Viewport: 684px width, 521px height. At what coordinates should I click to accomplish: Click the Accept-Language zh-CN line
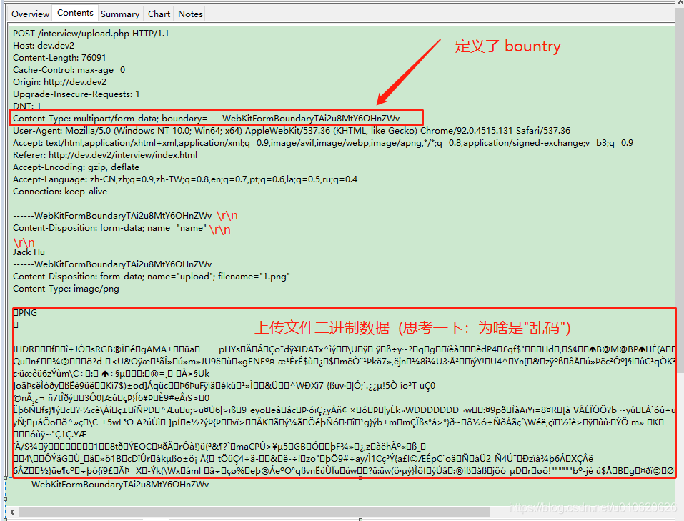coord(185,179)
